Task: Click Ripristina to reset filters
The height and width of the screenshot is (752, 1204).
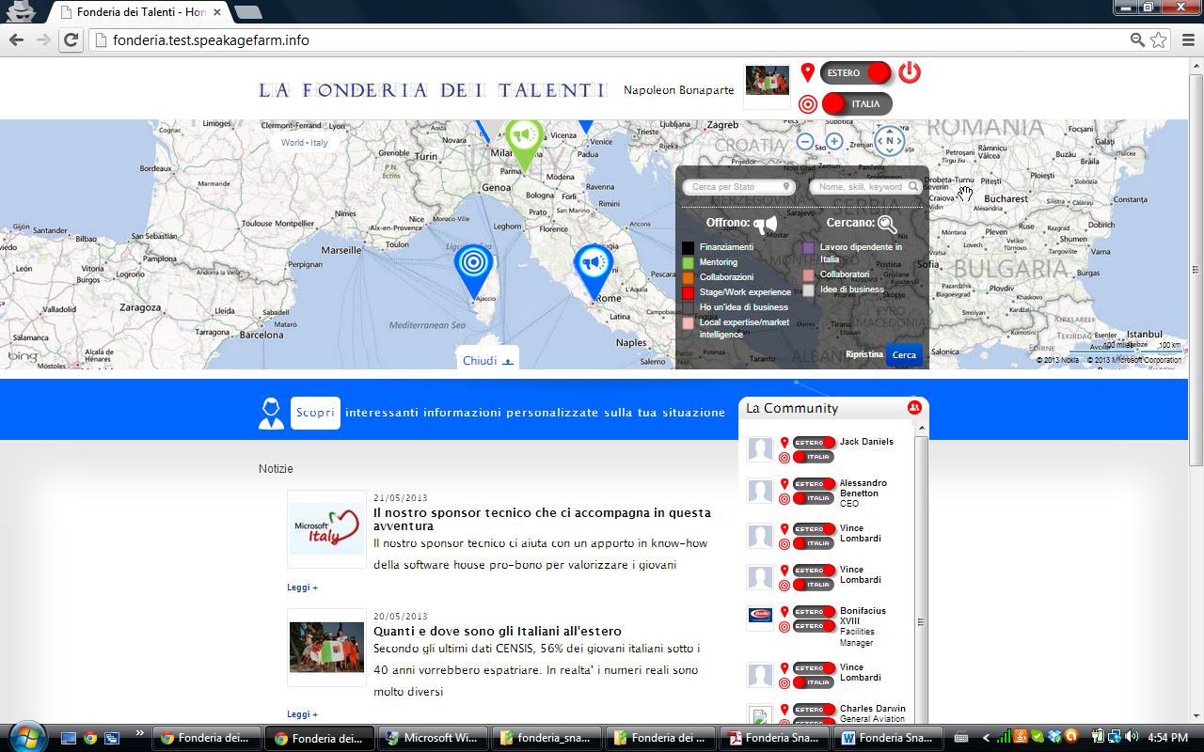Action: (x=864, y=354)
